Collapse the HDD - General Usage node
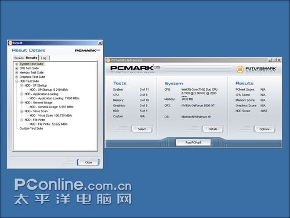Image resolution: width=290 pixels, height=218 pixels. tap(22, 102)
